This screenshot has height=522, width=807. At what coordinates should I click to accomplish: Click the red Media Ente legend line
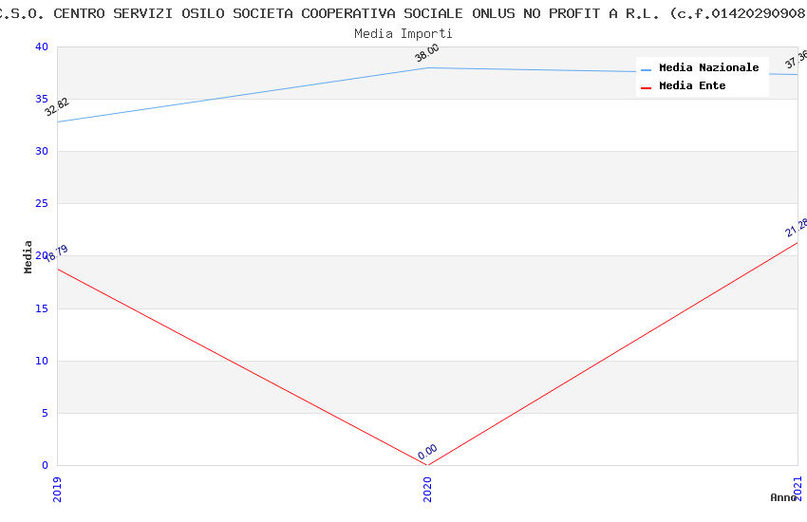click(x=647, y=87)
